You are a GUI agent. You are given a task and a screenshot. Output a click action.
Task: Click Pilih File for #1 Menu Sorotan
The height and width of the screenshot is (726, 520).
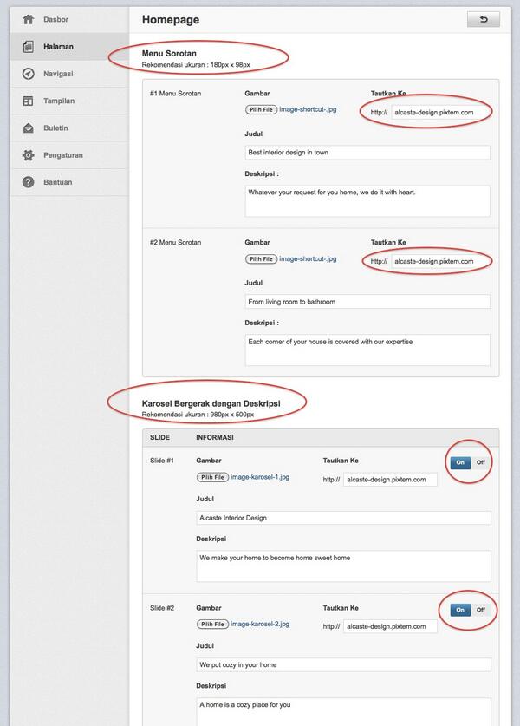tap(262, 110)
